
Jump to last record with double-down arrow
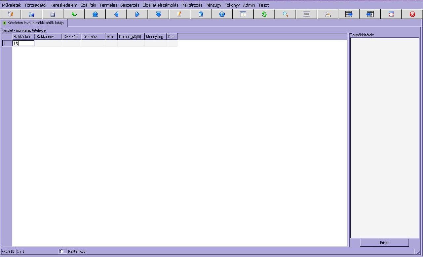coord(159,14)
